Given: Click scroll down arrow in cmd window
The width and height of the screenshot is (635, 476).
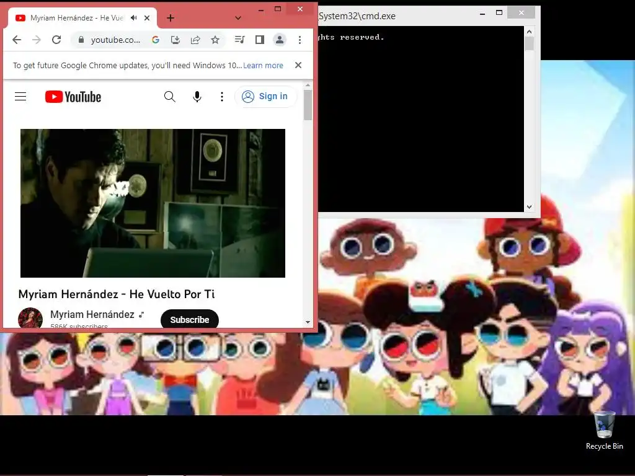Looking at the screenshot, I should pos(530,207).
